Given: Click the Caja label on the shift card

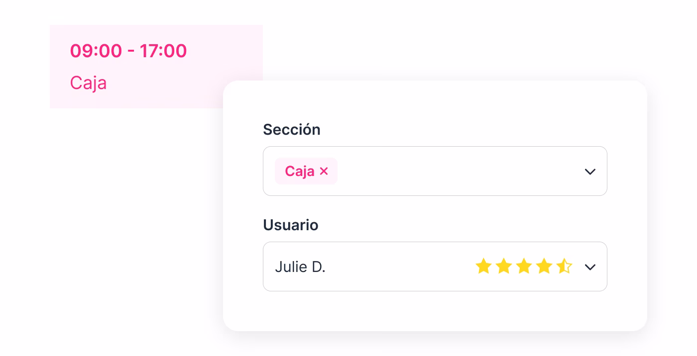Looking at the screenshot, I should point(88,83).
